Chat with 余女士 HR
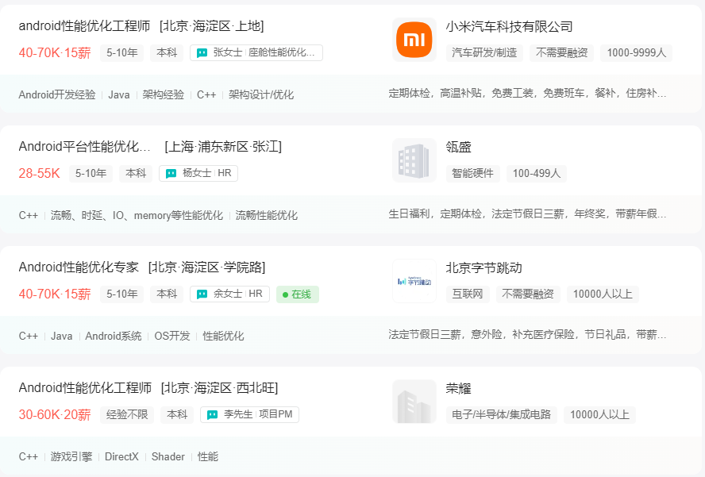 tap(229, 294)
